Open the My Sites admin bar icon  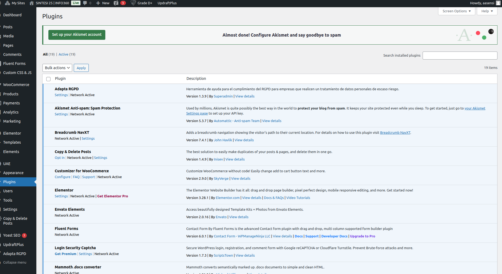(x=7, y=3)
